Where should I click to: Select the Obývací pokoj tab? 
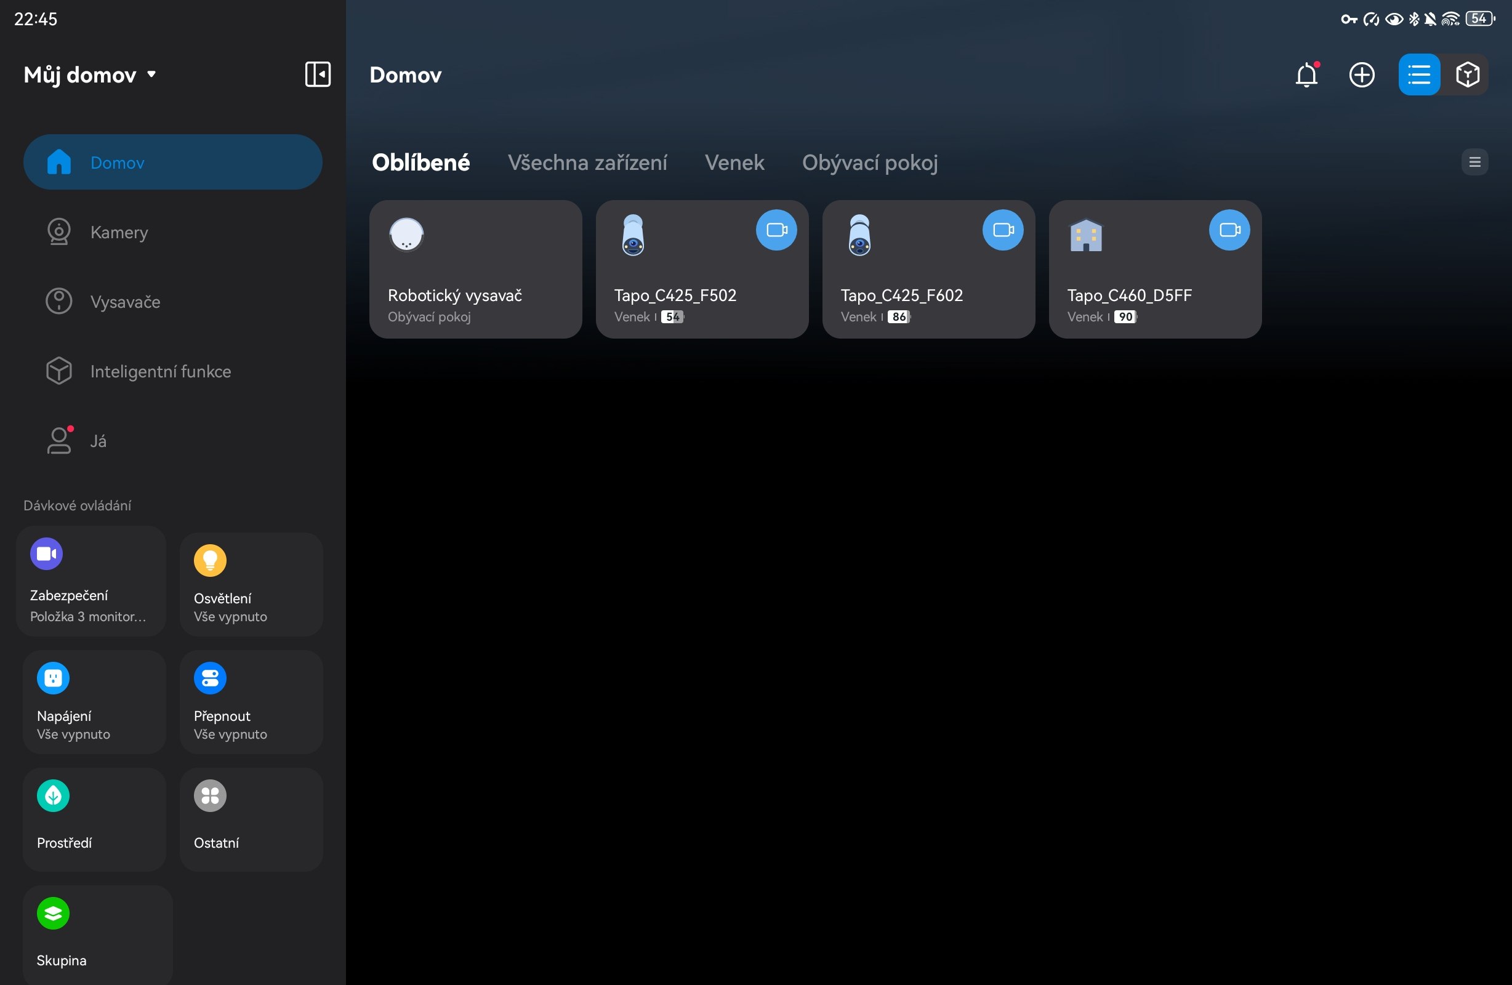(x=869, y=163)
